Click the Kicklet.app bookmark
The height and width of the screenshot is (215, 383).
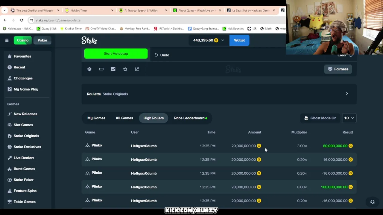18,29
